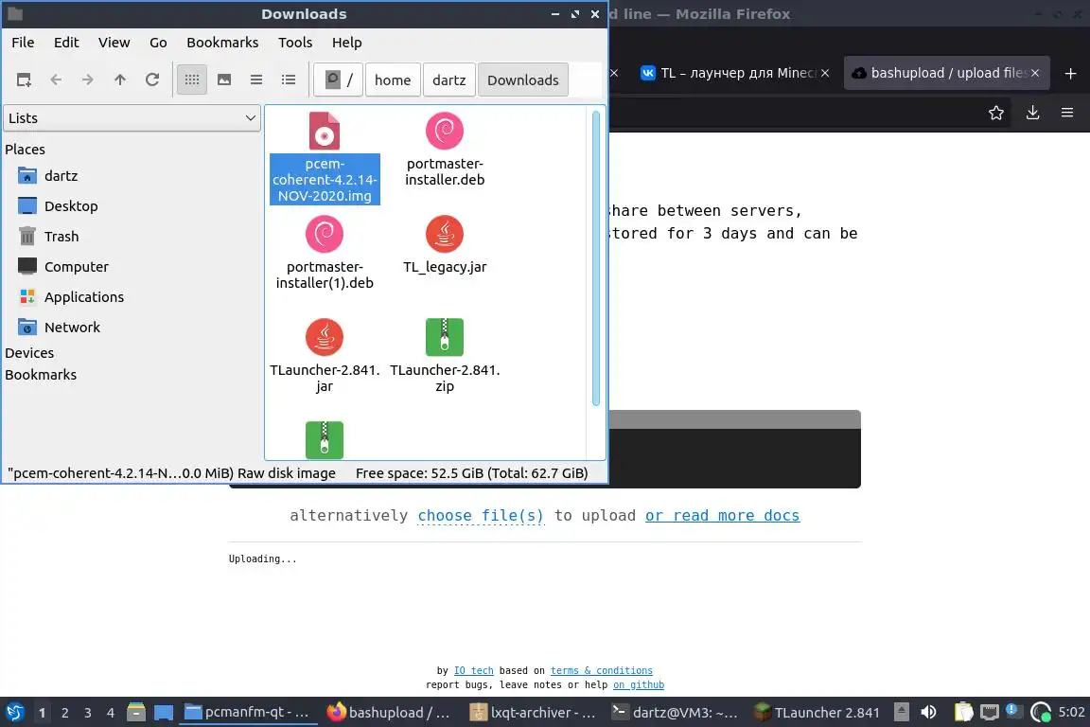Image resolution: width=1090 pixels, height=727 pixels.
Task: Open the Bookmarks menu
Action: tap(222, 43)
